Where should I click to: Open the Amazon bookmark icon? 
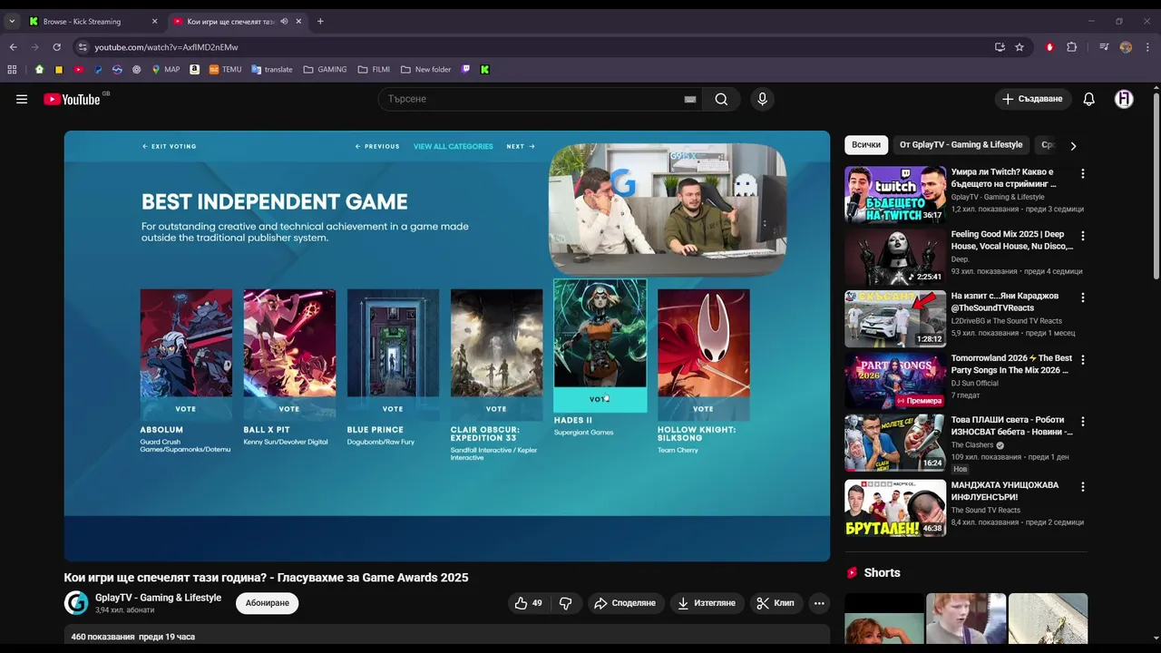(x=195, y=69)
